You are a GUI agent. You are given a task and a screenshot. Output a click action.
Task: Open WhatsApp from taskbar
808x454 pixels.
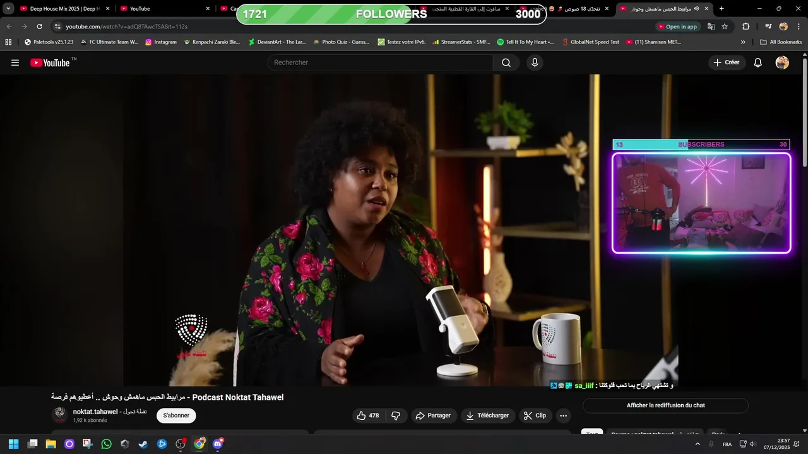(x=106, y=444)
